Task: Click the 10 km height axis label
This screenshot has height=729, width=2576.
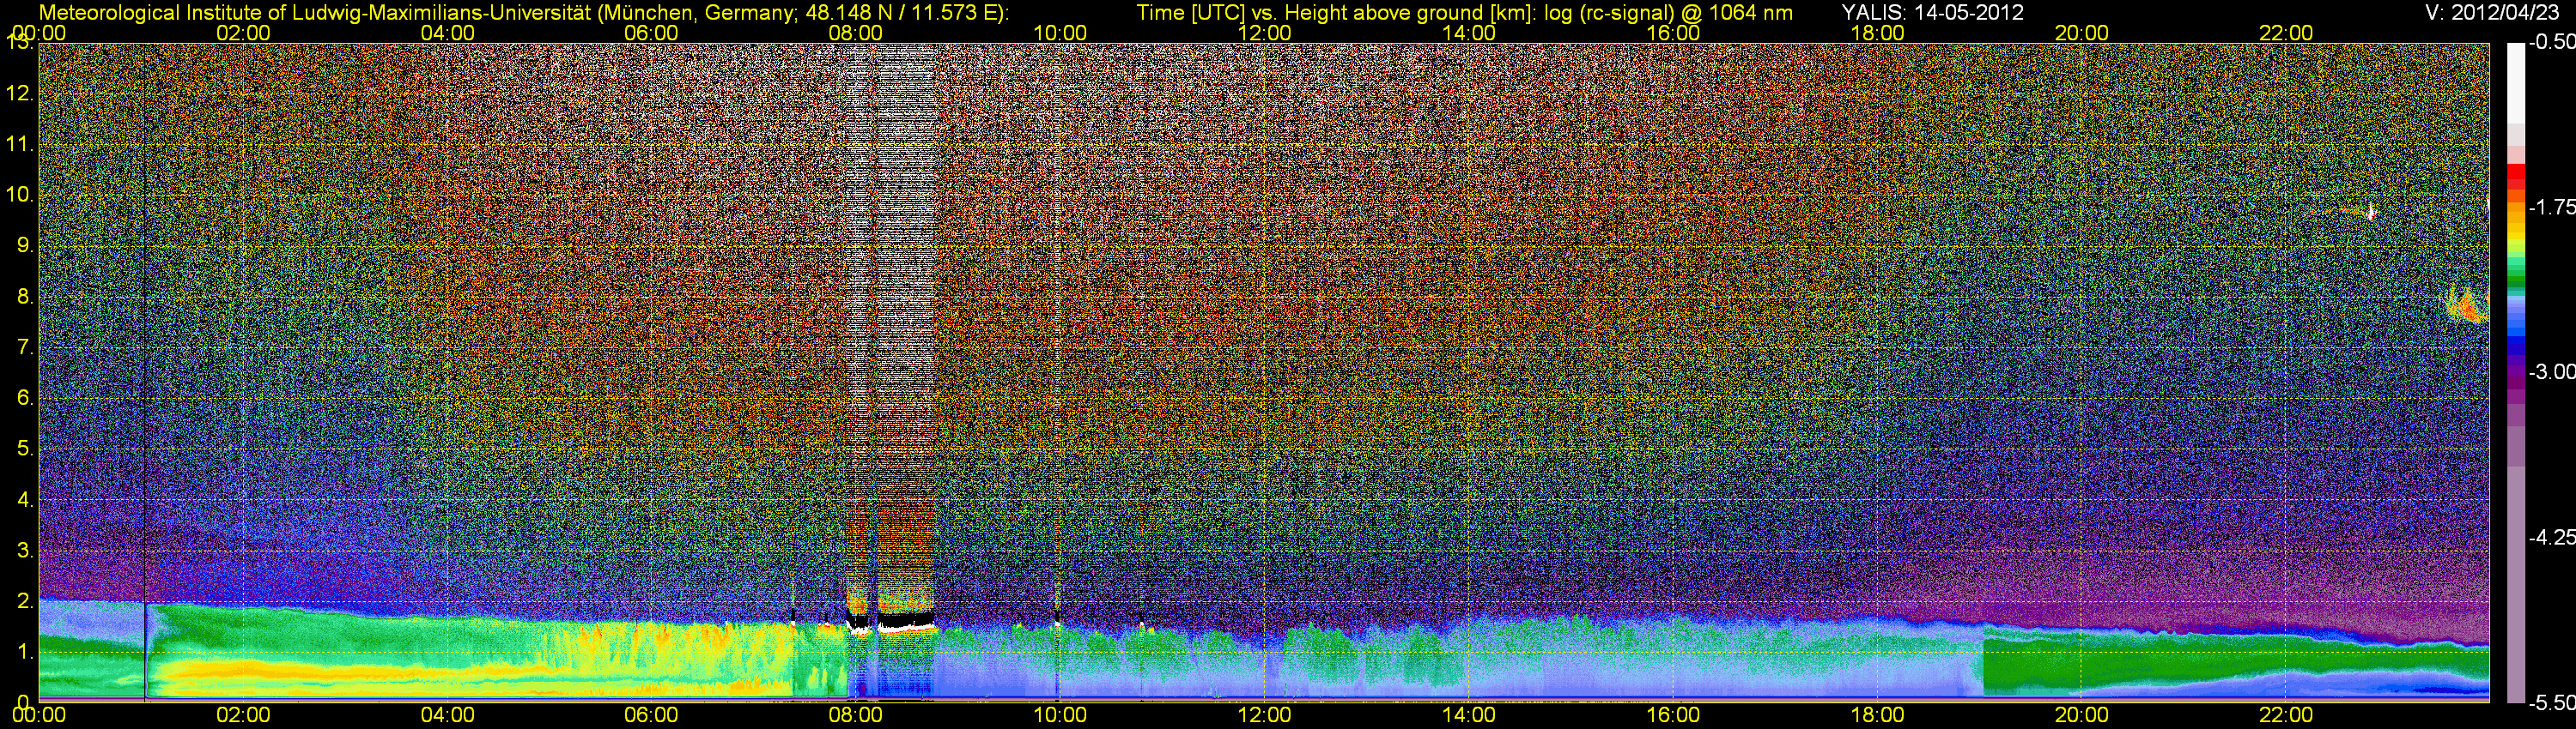Action: pos(20,195)
